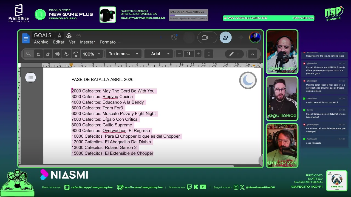The height and width of the screenshot is (197, 351).
Task: Decrease the font size
Action: [x=179, y=54]
